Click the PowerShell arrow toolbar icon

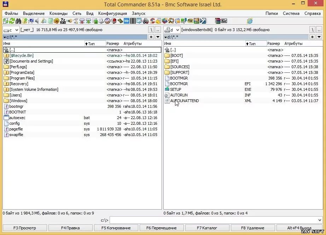click(x=203, y=21)
